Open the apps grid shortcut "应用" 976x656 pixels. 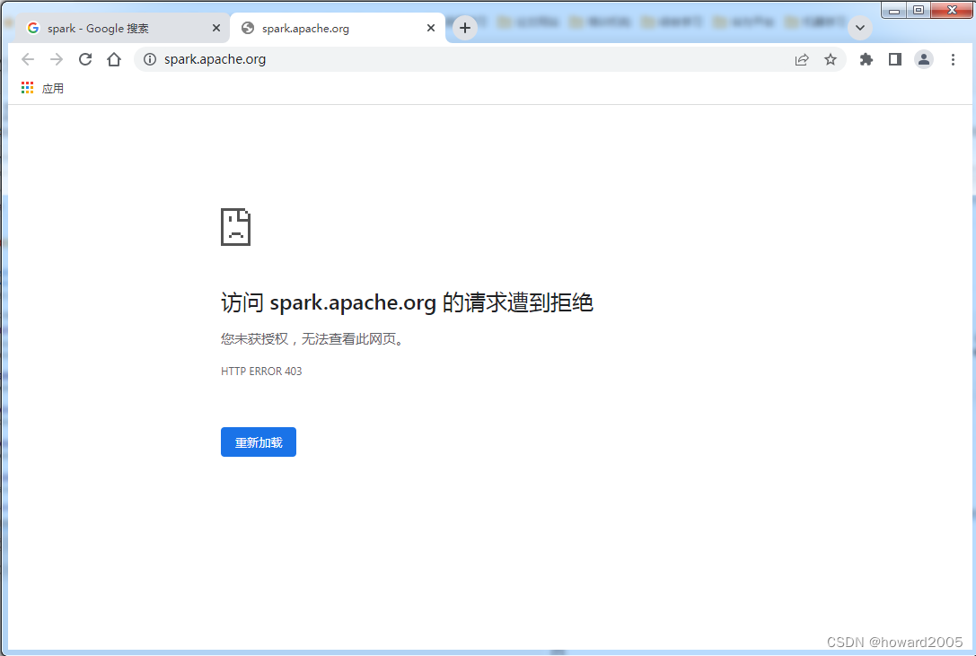(x=42, y=88)
